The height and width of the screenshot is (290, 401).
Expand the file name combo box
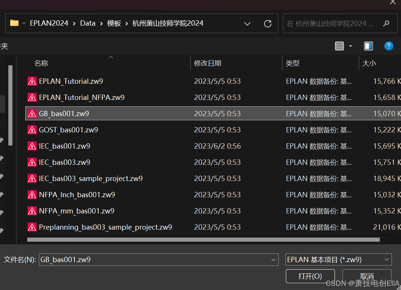pos(273,260)
